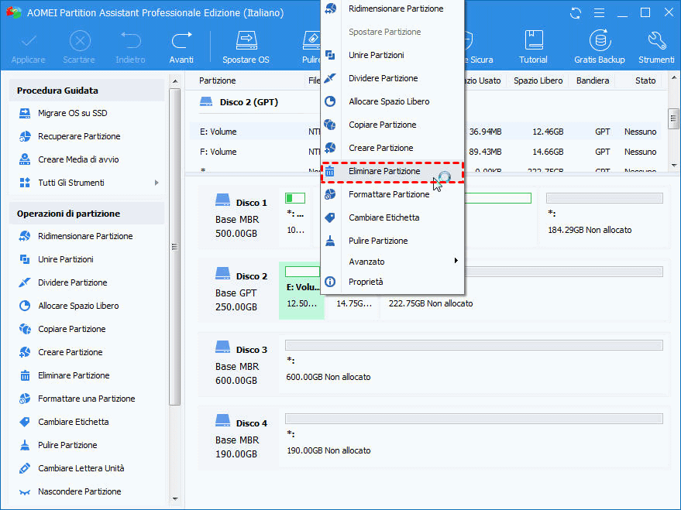Expand Tutti Gli Strumenti submenu

point(88,183)
